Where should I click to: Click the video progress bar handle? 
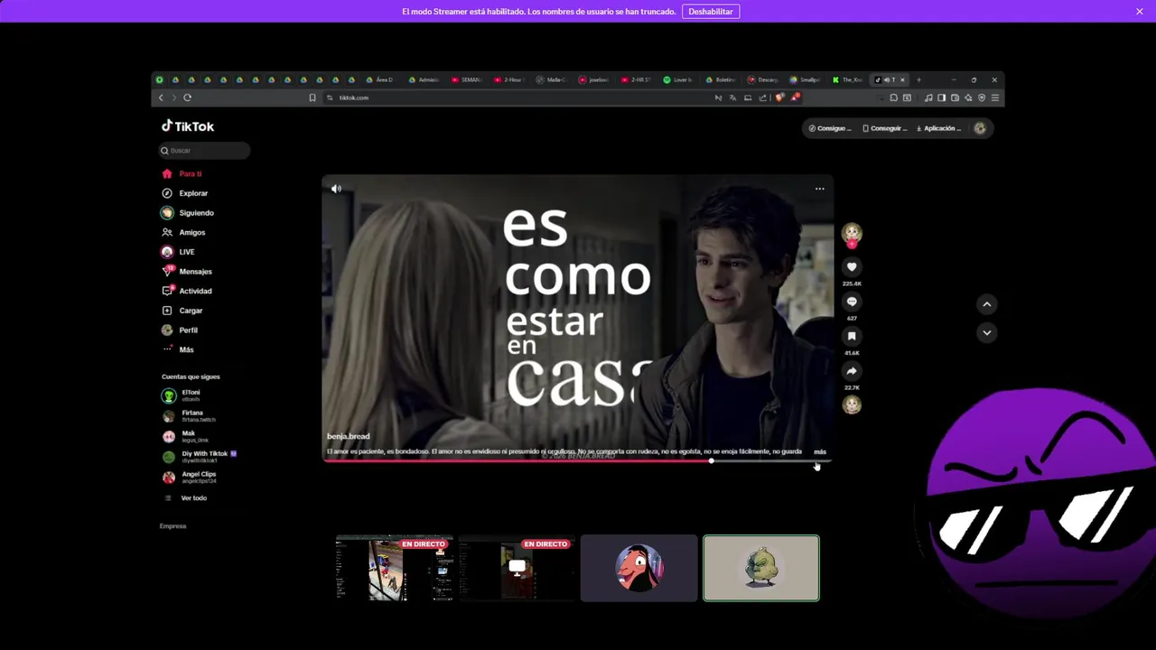point(711,460)
